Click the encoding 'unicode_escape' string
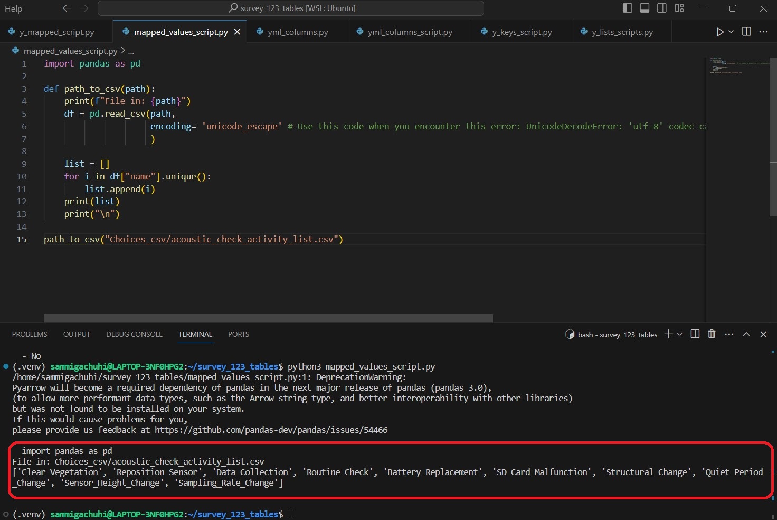Screen dimensions: 777x520 (242, 126)
